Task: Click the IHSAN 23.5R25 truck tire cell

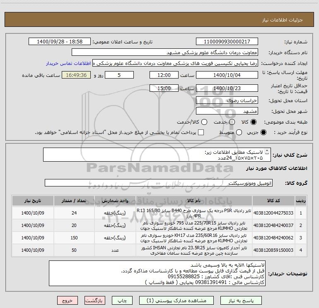Action: tap(194, 250)
